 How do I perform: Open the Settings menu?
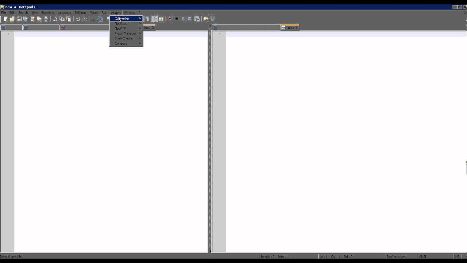click(x=80, y=13)
